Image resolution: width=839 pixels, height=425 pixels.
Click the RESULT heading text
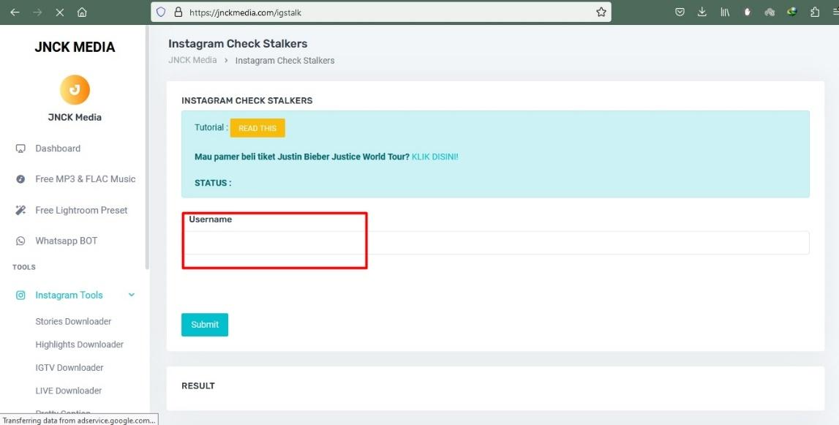(198, 386)
